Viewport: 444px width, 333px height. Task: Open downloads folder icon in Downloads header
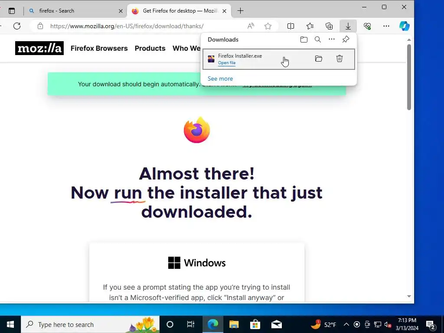304,39
